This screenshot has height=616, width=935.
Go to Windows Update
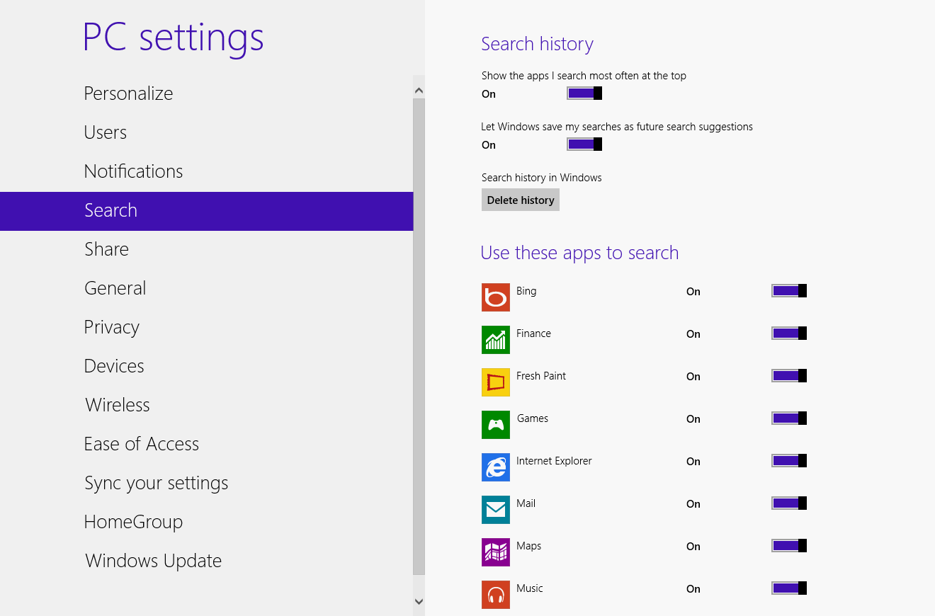click(x=206, y=561)
